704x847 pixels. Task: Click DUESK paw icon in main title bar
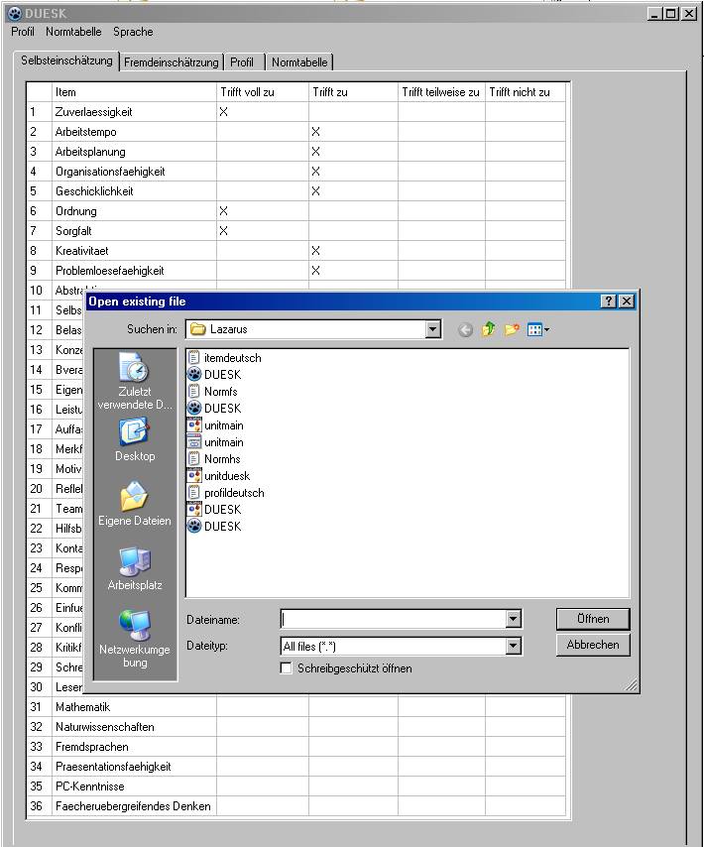(x=15, y=14)
